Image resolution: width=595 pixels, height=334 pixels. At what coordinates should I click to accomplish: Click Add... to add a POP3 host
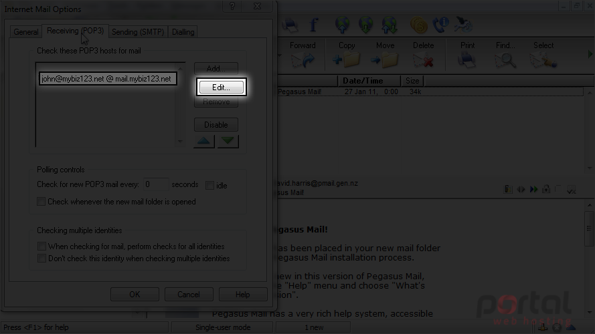pyautogui.click(x=216, y=69)
